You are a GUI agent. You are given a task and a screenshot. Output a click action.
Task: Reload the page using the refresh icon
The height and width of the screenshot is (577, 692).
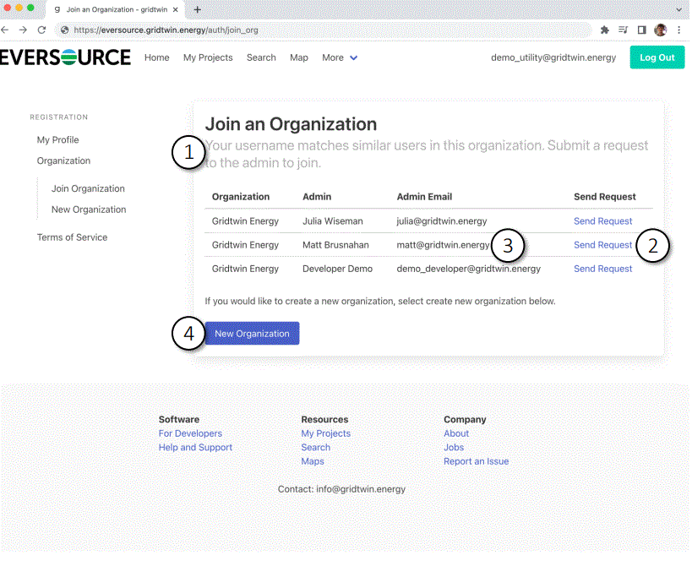40,28
